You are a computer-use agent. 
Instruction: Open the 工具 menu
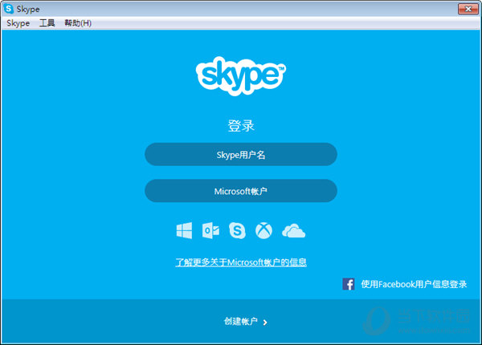point(47,23)
